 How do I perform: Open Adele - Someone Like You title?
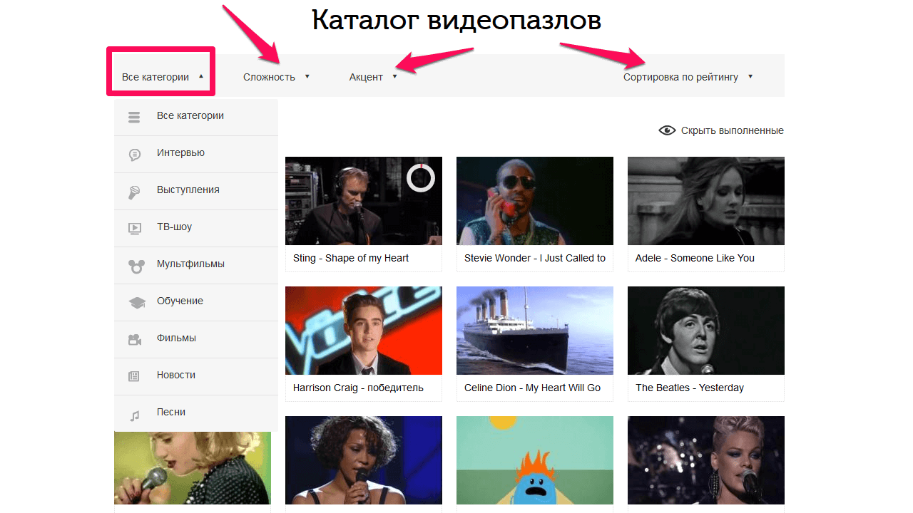[x=695, y=258]
